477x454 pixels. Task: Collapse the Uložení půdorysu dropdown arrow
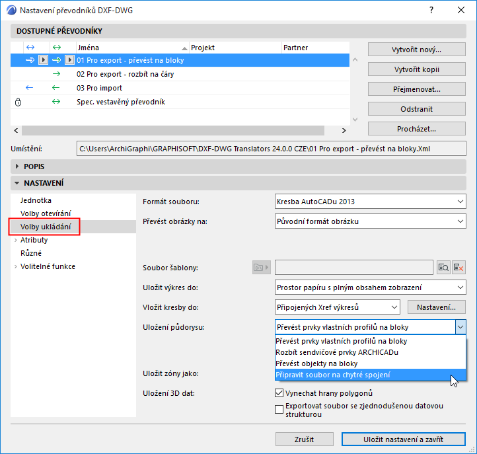(x=460, y=327)
